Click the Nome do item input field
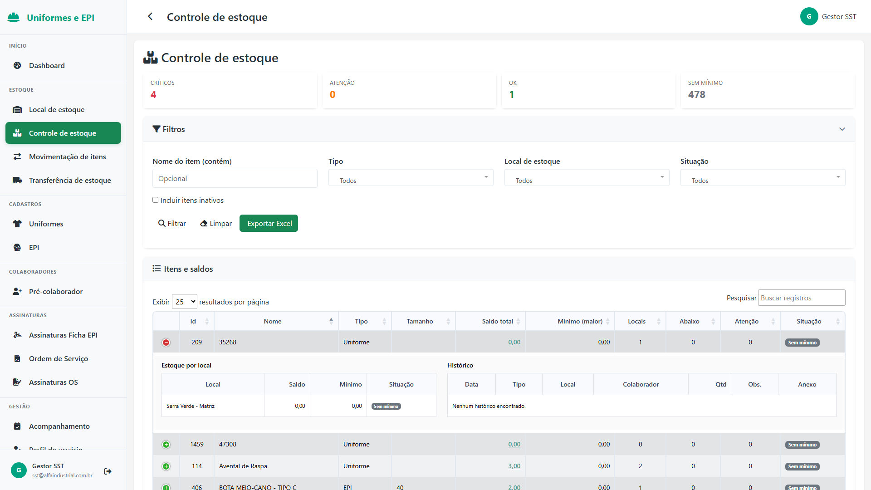The height and width of the screenshot is (490, 871). (x=235, y=179)
